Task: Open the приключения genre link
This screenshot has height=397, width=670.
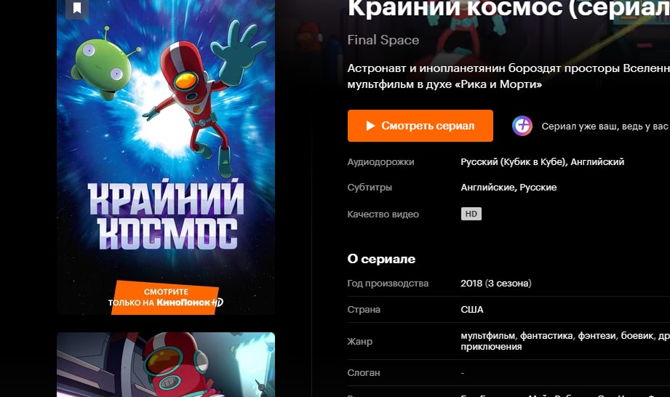Action: tap(491, 347)
